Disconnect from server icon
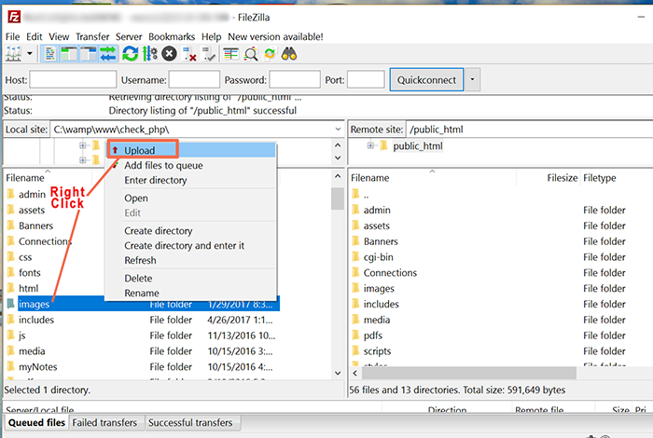The image size is (653, 438). (189, 54)
